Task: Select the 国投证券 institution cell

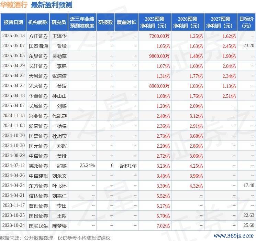Action: point(38,216)
